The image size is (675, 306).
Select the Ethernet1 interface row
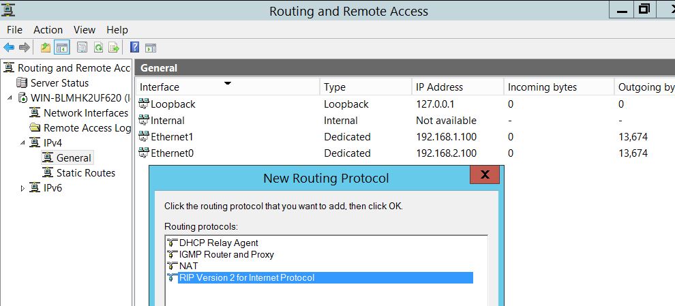pyautogui.click(x=172, y=137)
